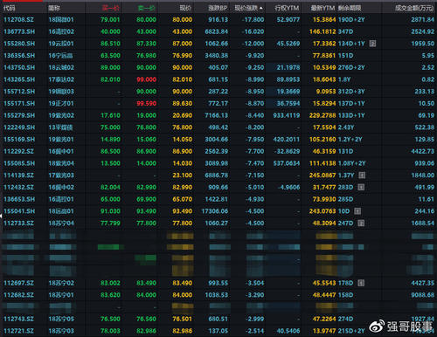437x337 pixels.
Task: Open bond code 112708.SZ
Action: (x=18, y=20)
